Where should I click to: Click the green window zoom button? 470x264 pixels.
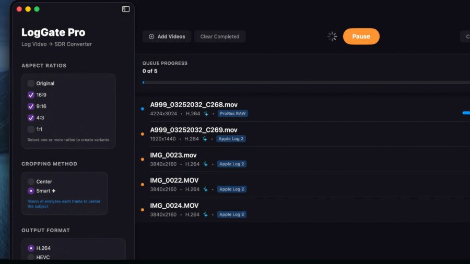click(37, 9)
